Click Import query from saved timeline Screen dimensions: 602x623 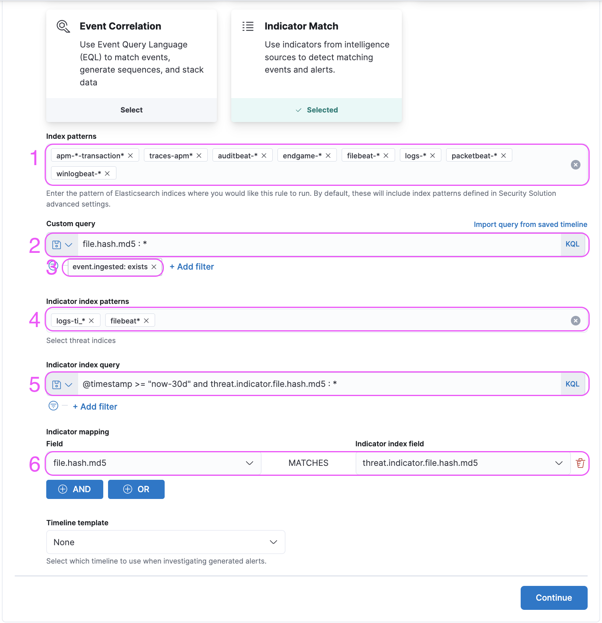click(x=530, y=225)
